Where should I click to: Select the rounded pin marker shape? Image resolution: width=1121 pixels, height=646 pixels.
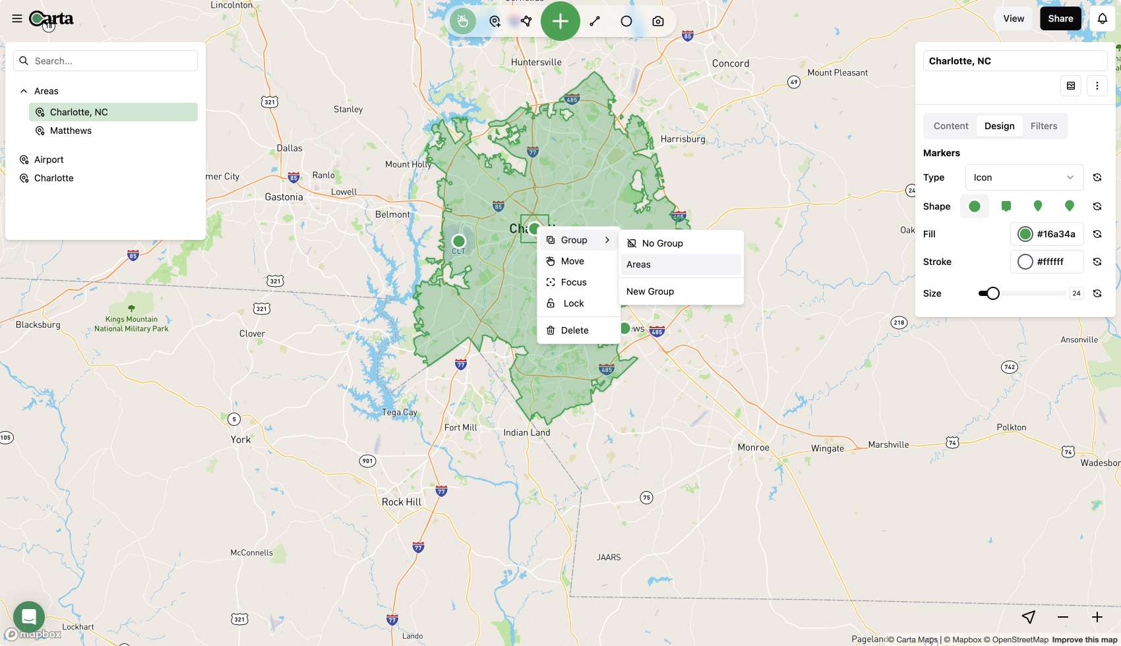coord(1069,206)
